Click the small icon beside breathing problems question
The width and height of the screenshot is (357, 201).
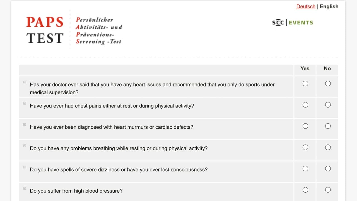(25, 146)
